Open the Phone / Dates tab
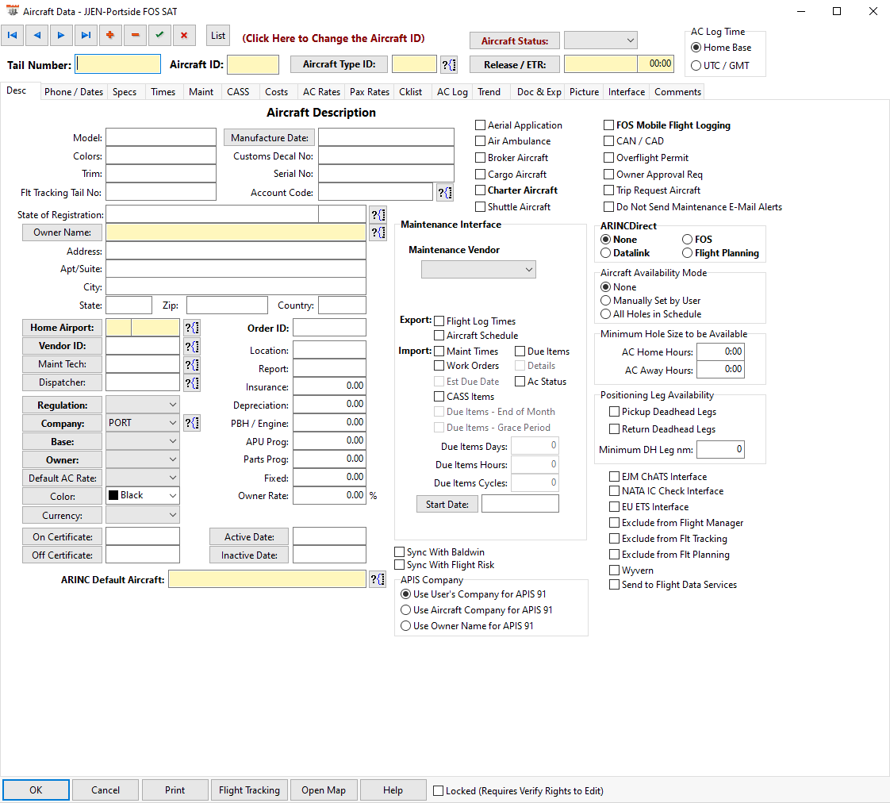The width and height of the screenshot is (890, 803). [x=74, y=92]
